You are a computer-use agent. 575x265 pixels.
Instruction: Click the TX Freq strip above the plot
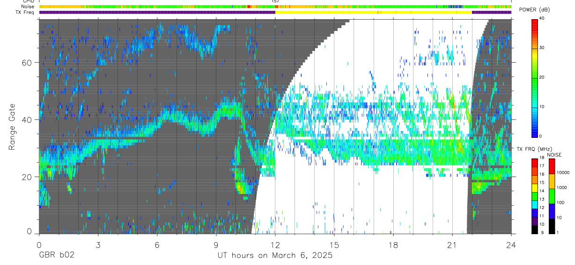275,12
